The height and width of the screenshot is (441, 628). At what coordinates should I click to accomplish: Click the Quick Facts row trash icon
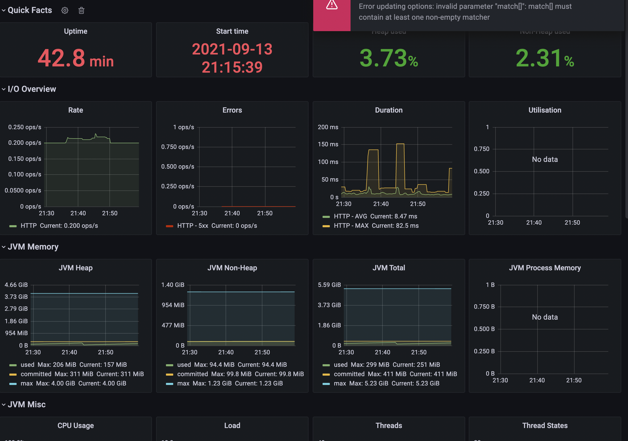coord(81,10)
